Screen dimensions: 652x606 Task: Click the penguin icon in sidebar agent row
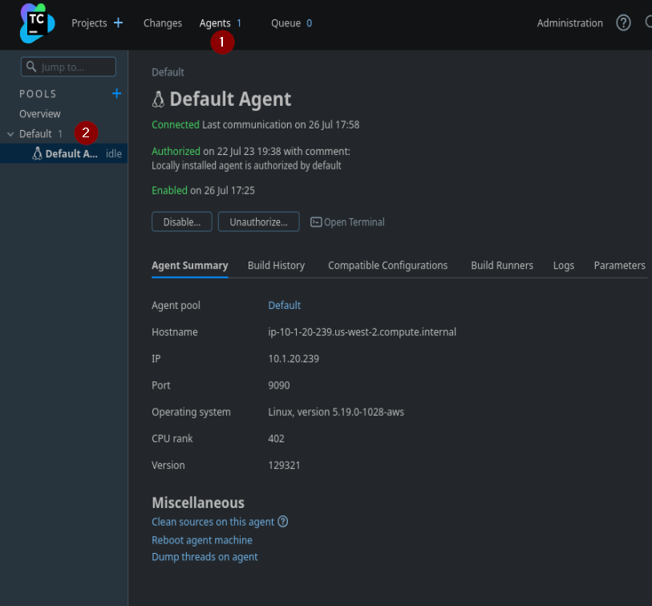click(x=38, y=153)
